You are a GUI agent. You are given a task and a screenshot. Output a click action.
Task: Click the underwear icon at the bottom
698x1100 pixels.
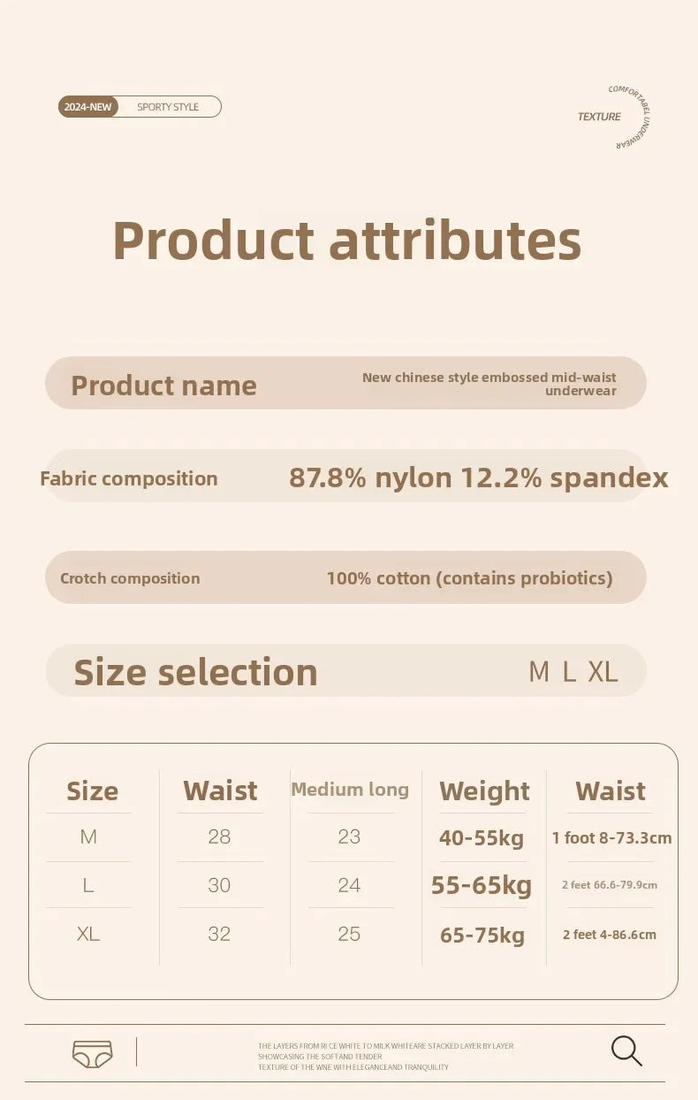point(93,1053)
